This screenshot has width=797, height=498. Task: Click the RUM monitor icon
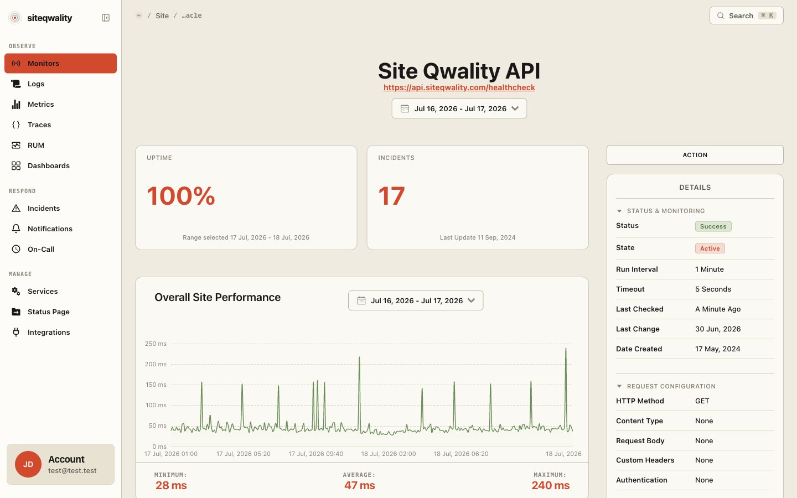tap(16, 145)
